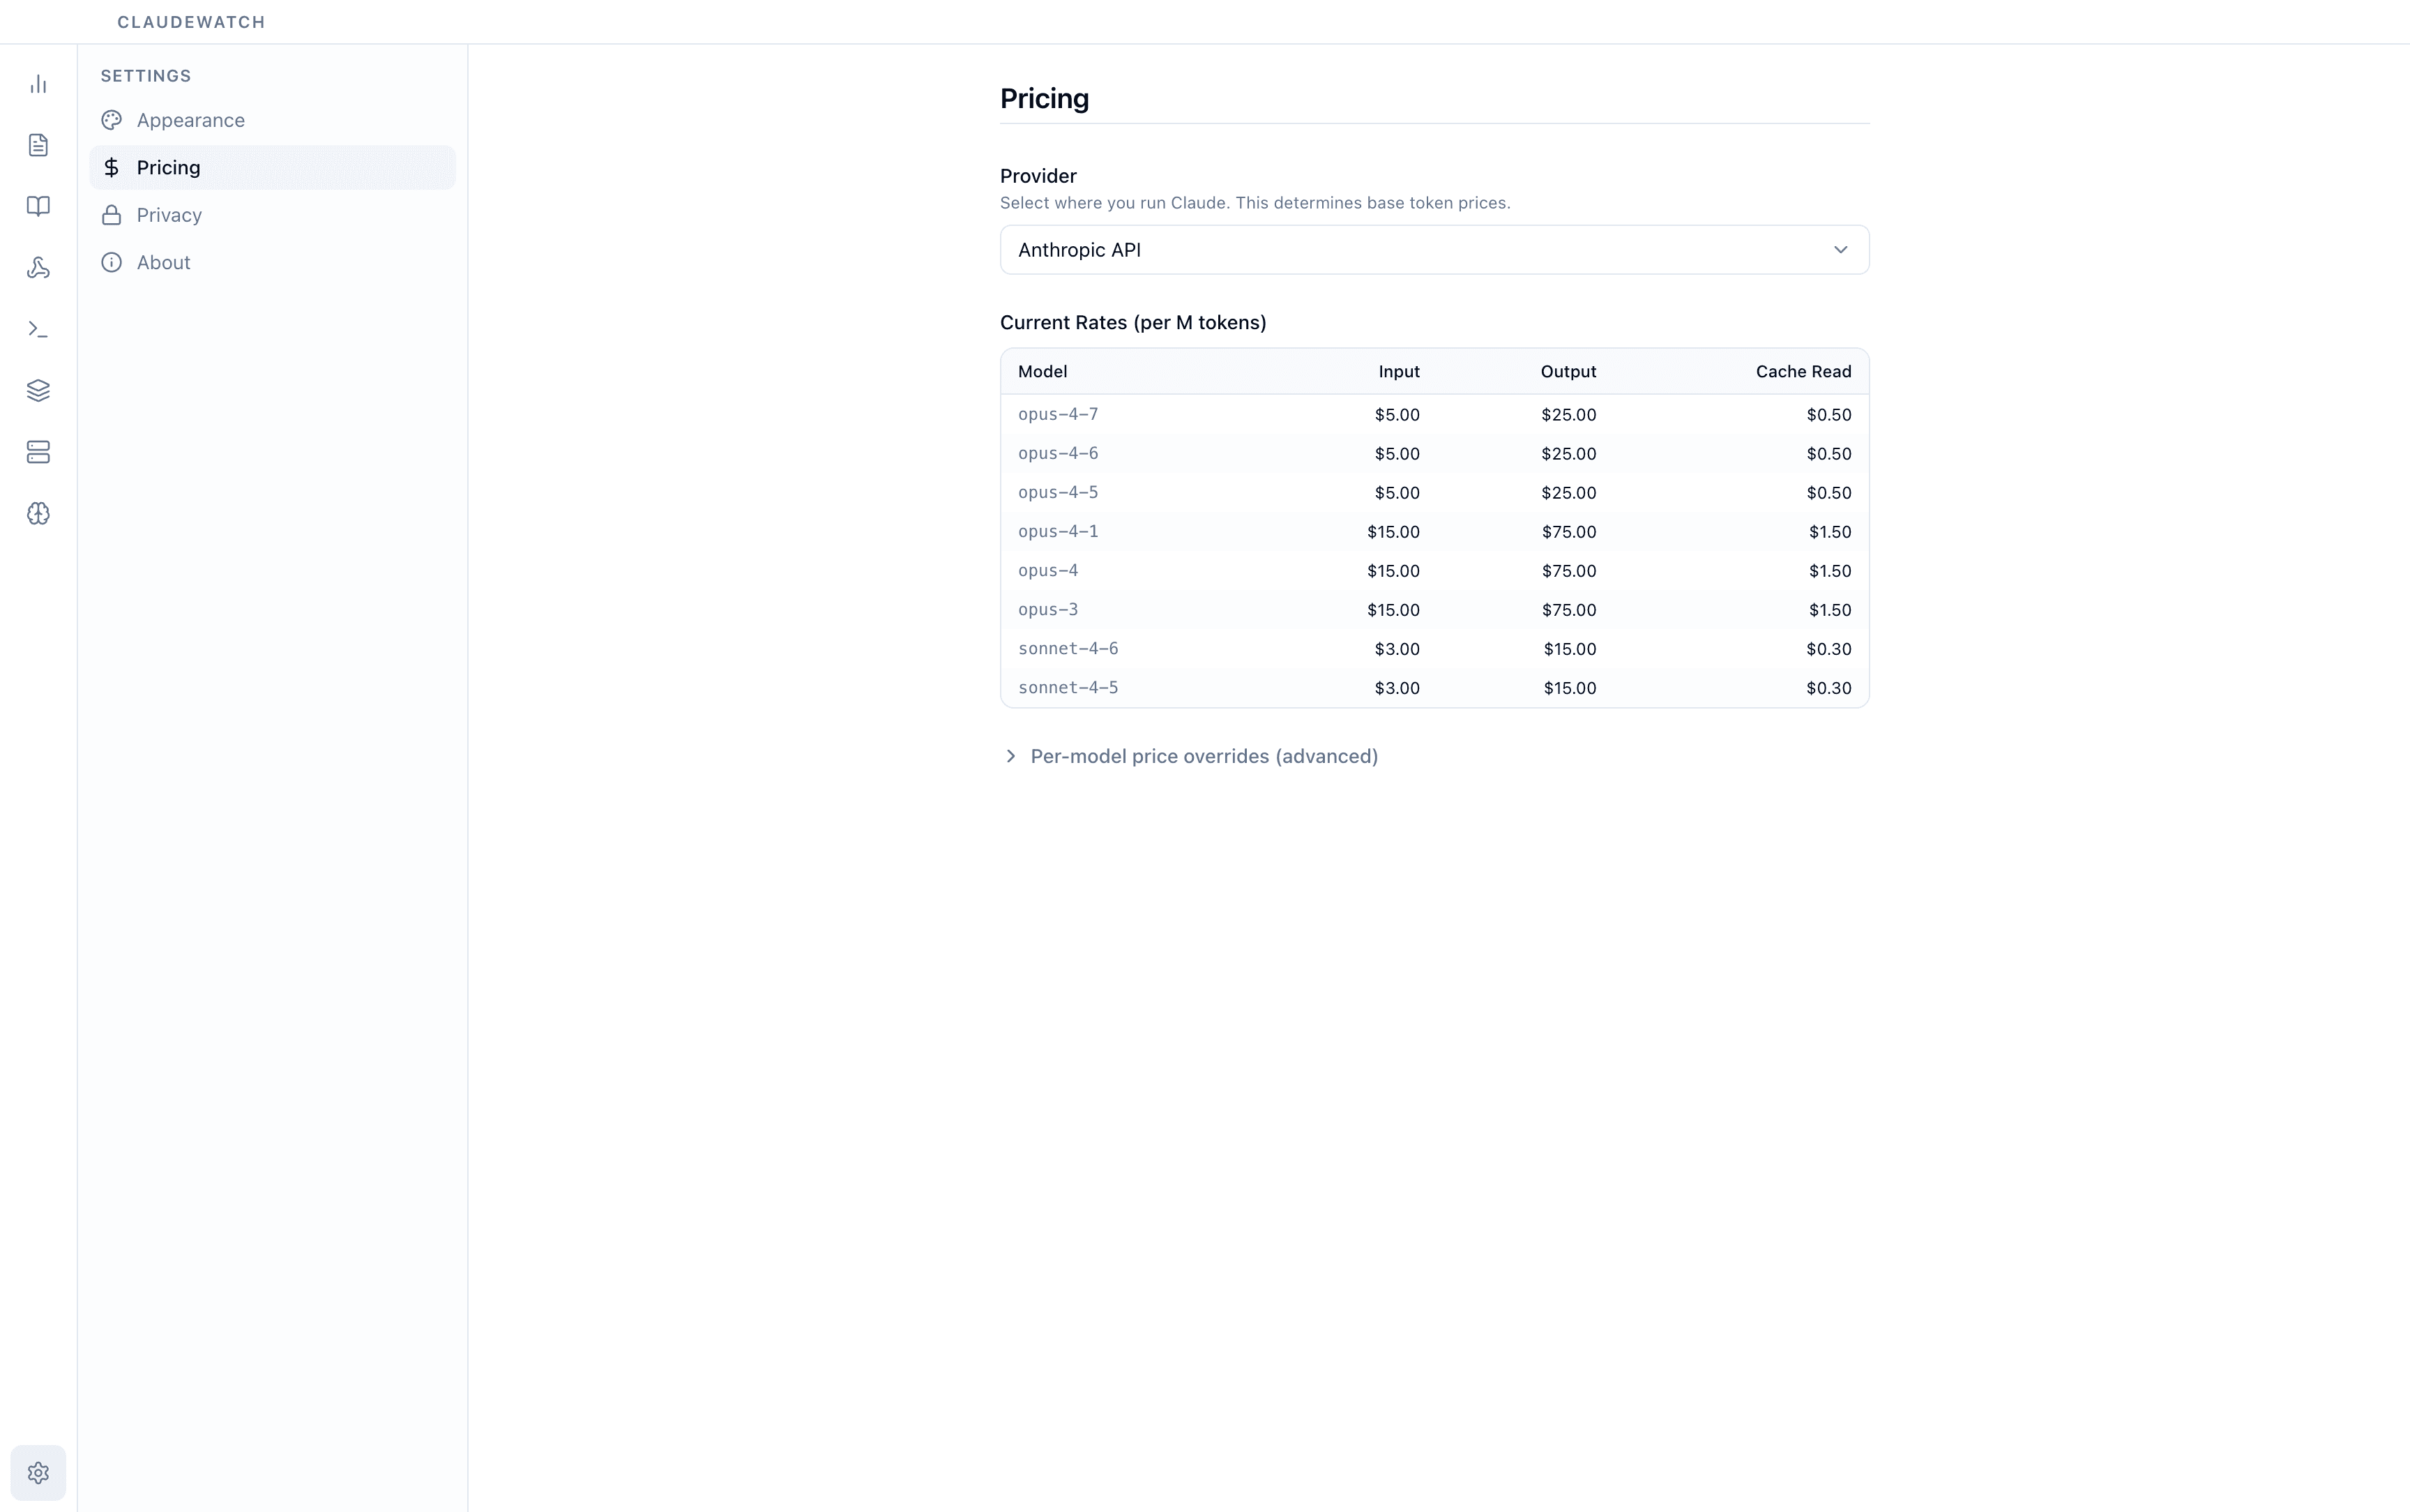Select the sonnet-4-5 model row name

click(x=1068, y=687)
